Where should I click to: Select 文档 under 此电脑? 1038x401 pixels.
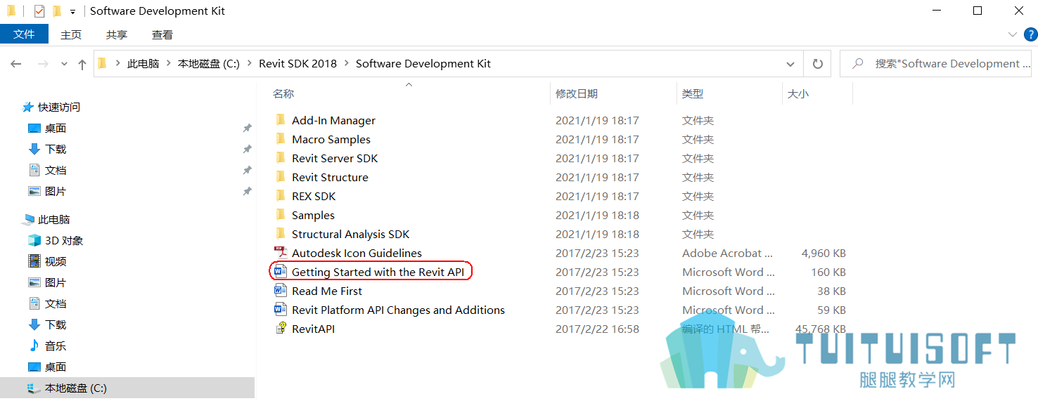56,304
